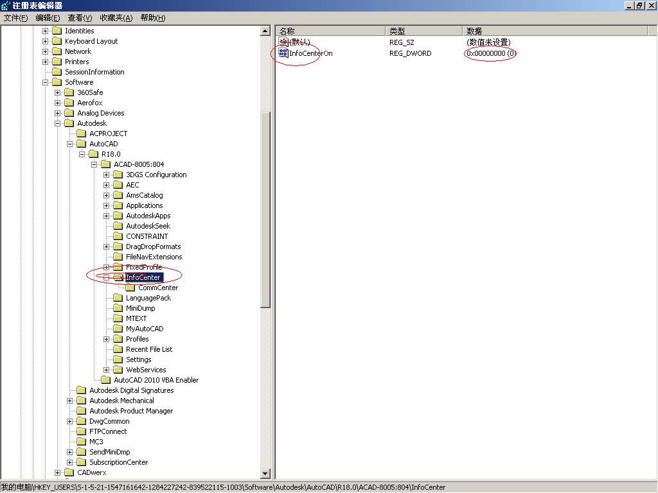Click the 360Safe folder icon
This screenshot has width=658, height=493.
69,92
